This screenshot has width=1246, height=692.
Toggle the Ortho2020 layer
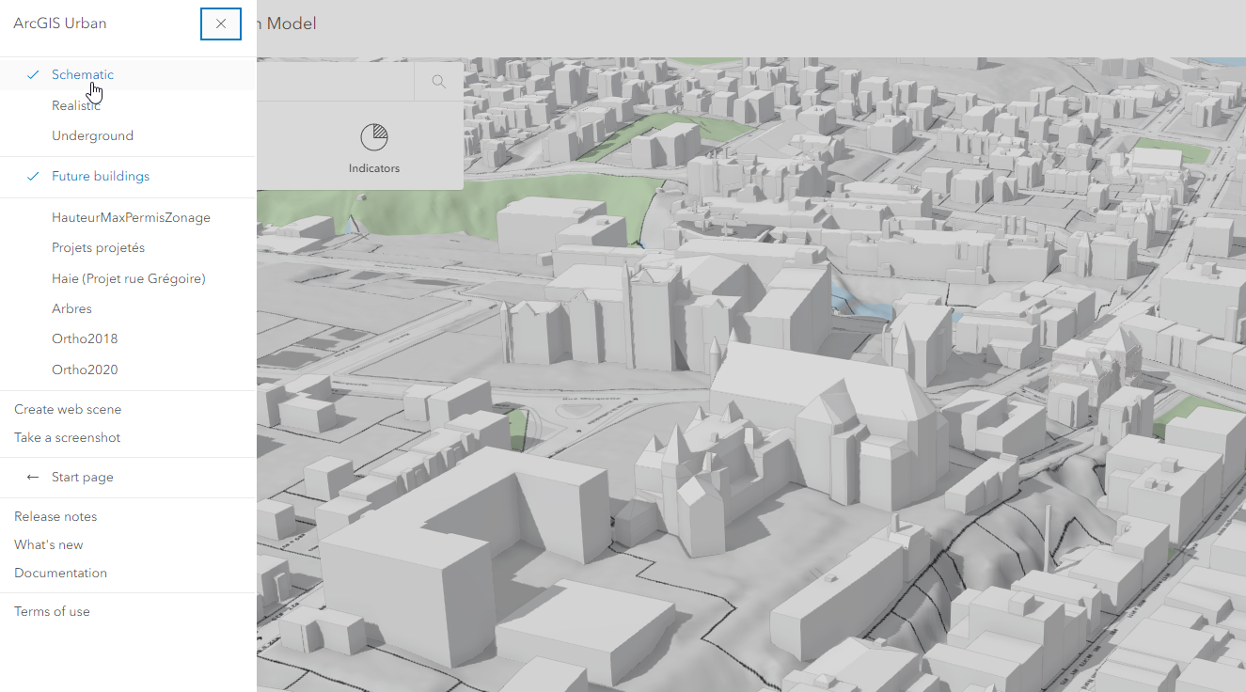click(x=84, y=369)
